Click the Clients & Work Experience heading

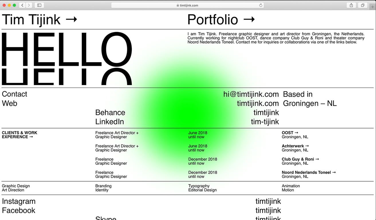(19, 135)
